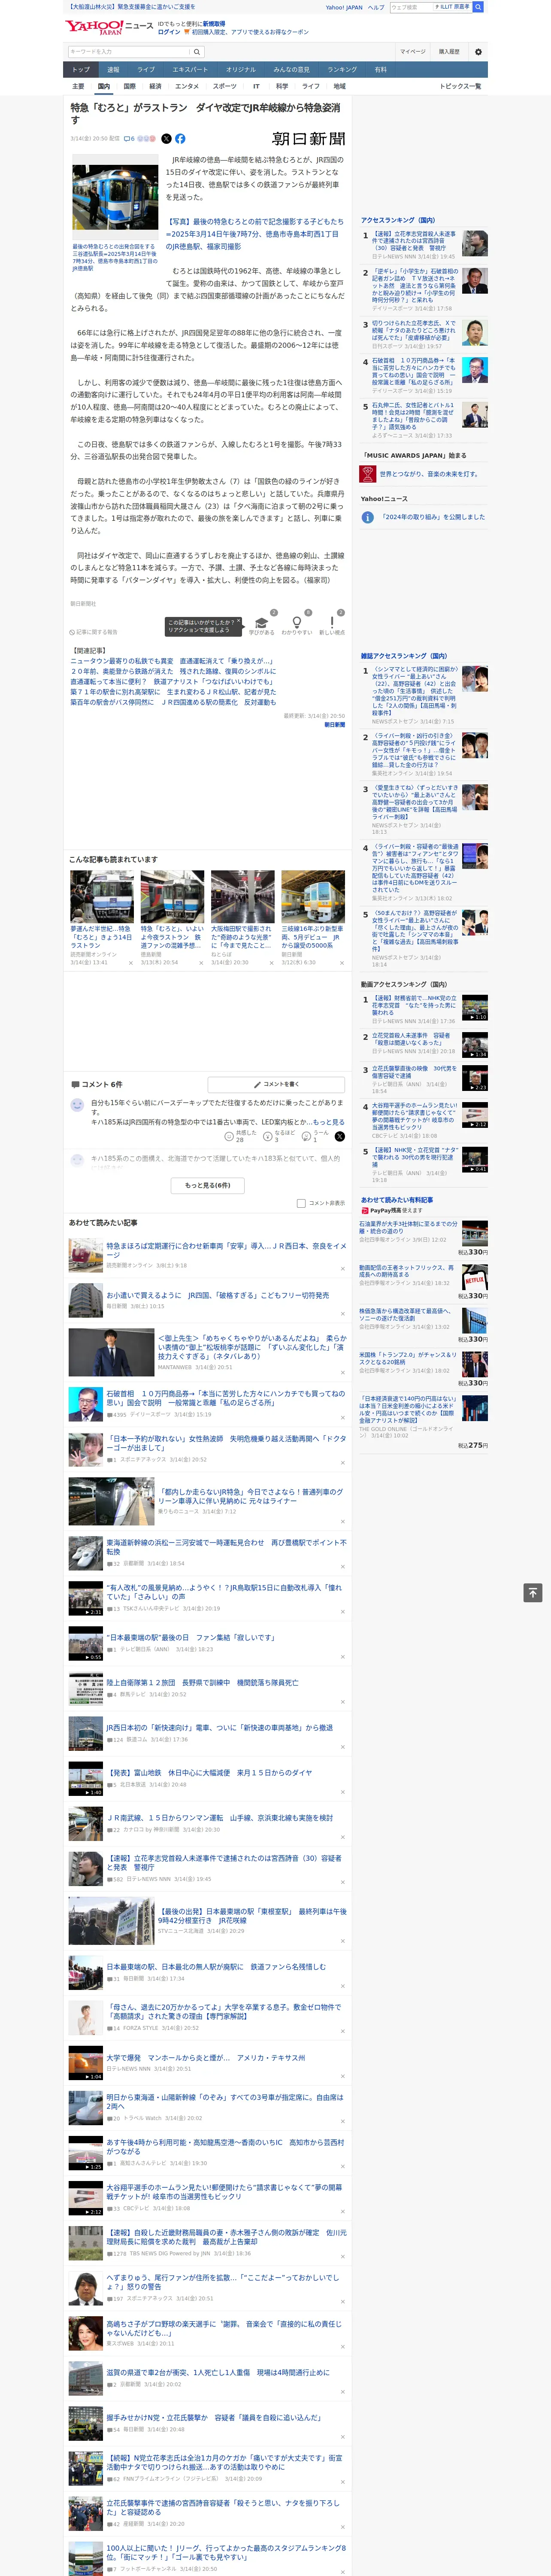Click the 記事に関する報告 report icon link
The image size is (551, 2576).
point(94,632)
